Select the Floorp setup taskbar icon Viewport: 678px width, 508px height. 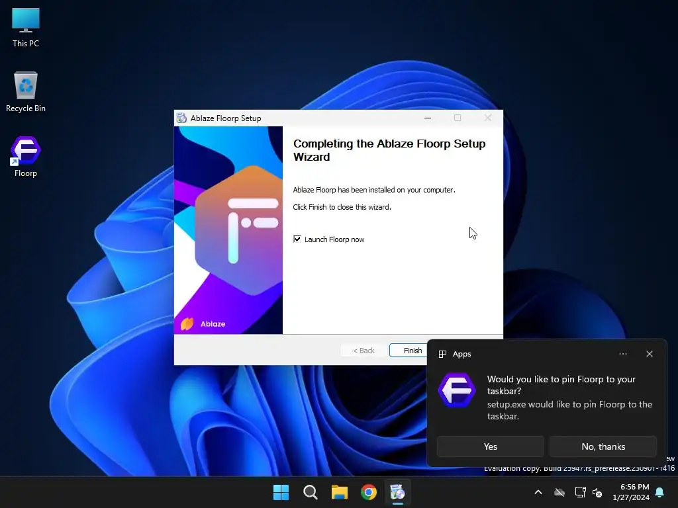coord(398,492)
